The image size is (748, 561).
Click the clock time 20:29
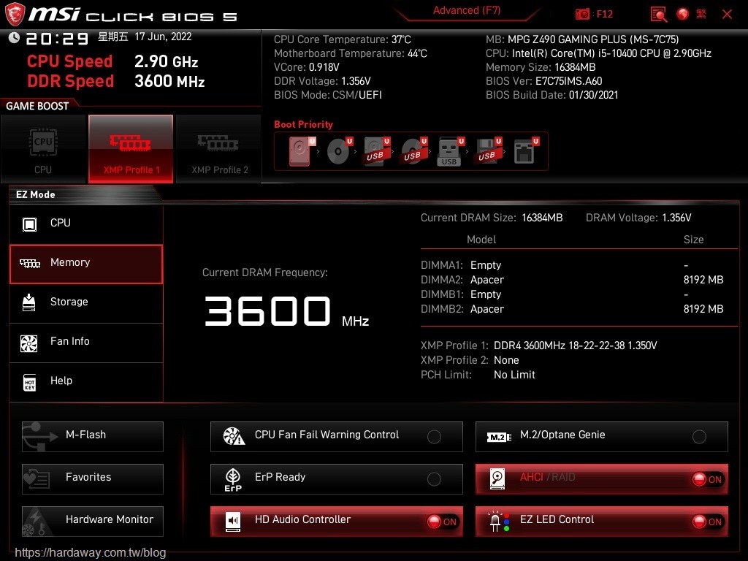point(57,38)
